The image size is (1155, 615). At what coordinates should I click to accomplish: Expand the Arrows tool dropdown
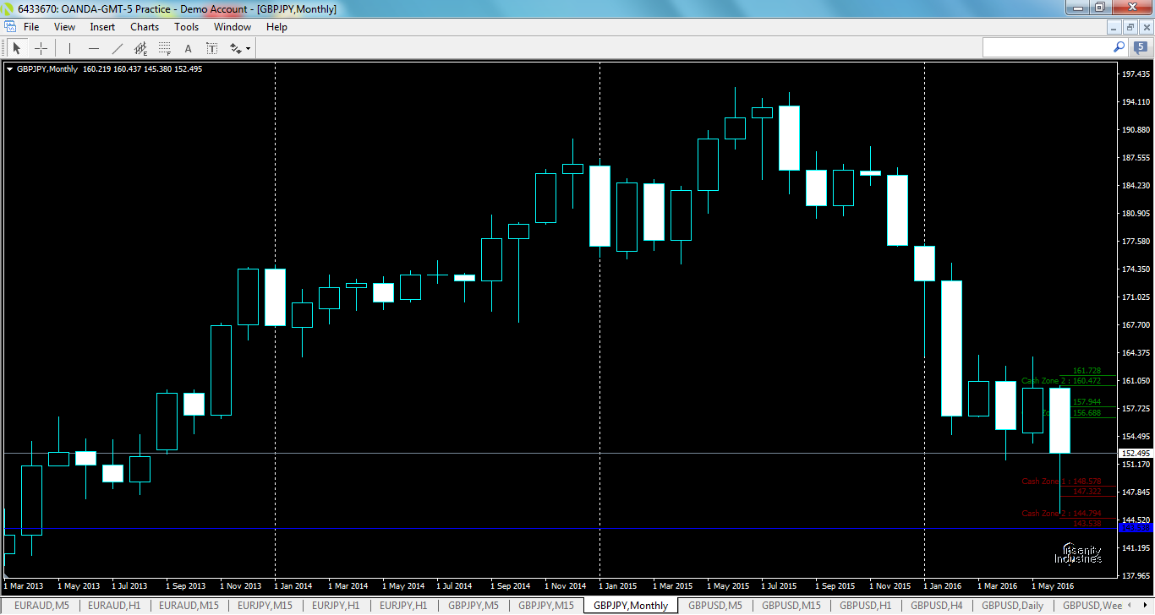[246, 48]
